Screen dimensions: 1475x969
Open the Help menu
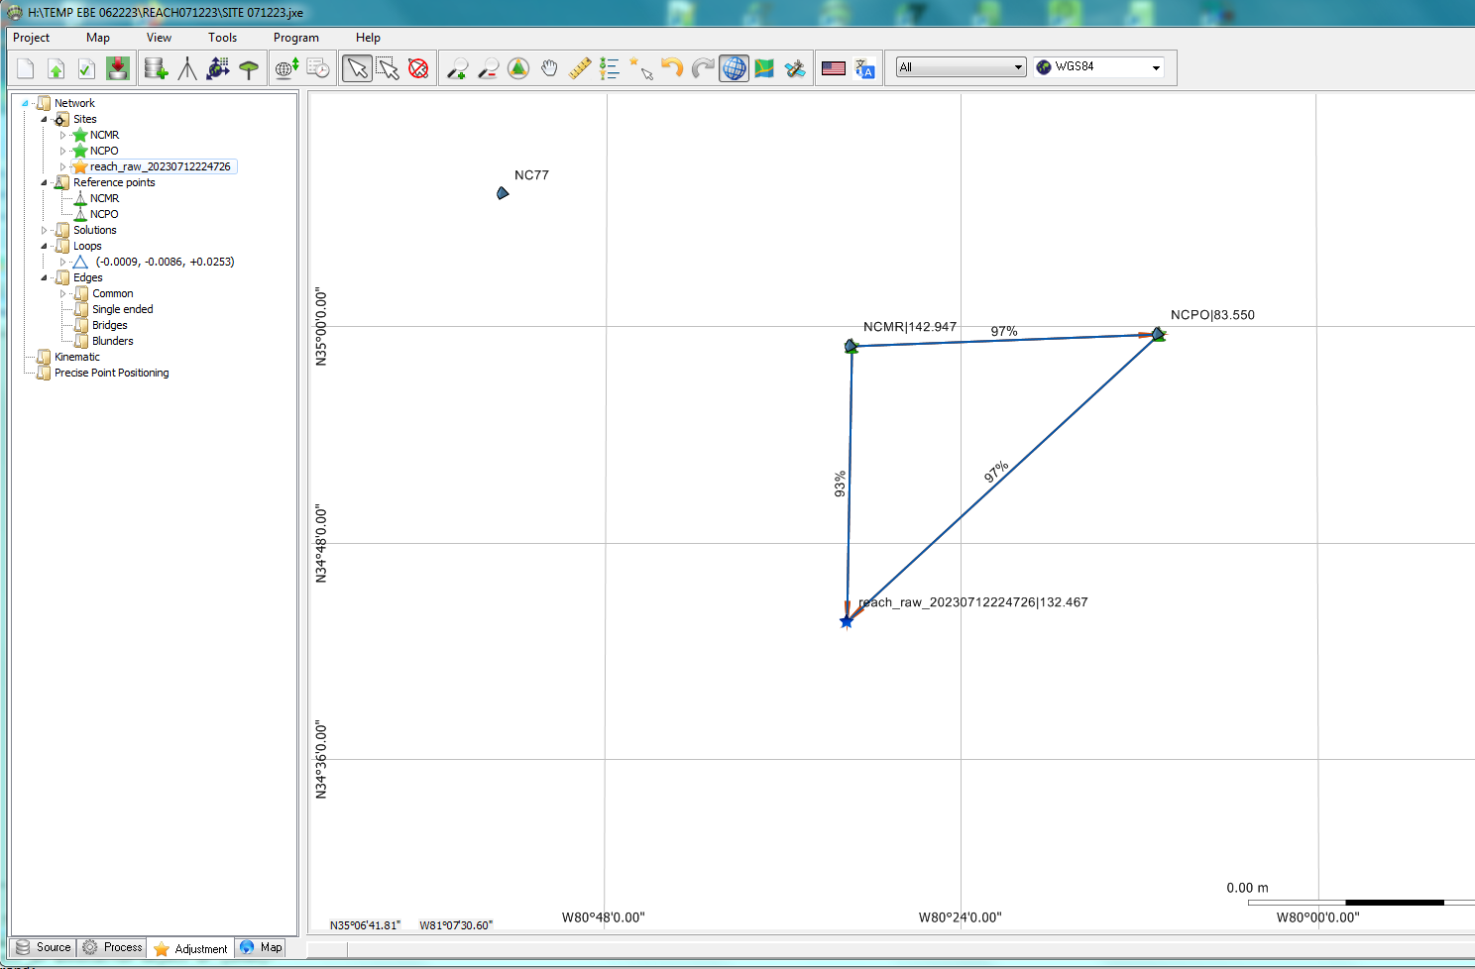coord(368,38)
